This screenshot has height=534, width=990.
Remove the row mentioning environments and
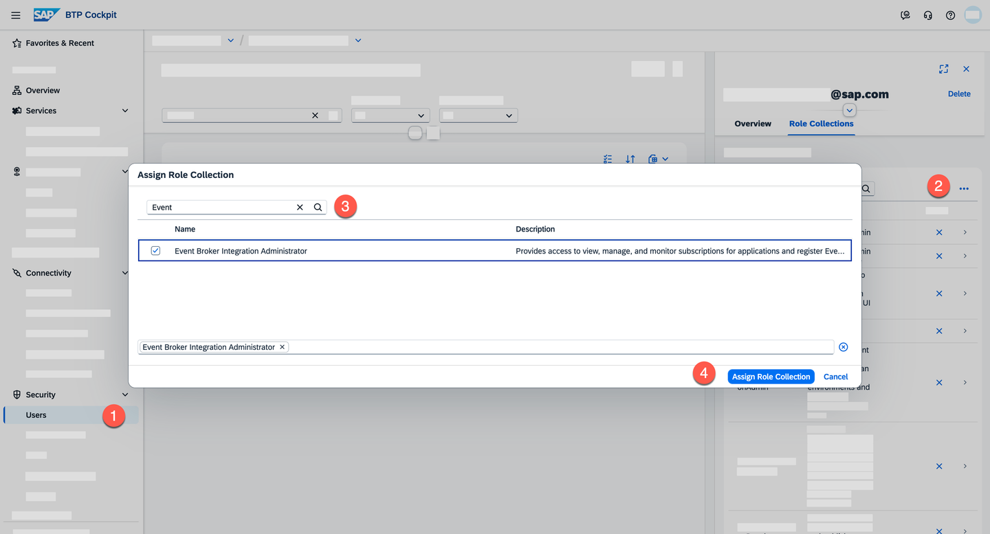coord(939,383)
